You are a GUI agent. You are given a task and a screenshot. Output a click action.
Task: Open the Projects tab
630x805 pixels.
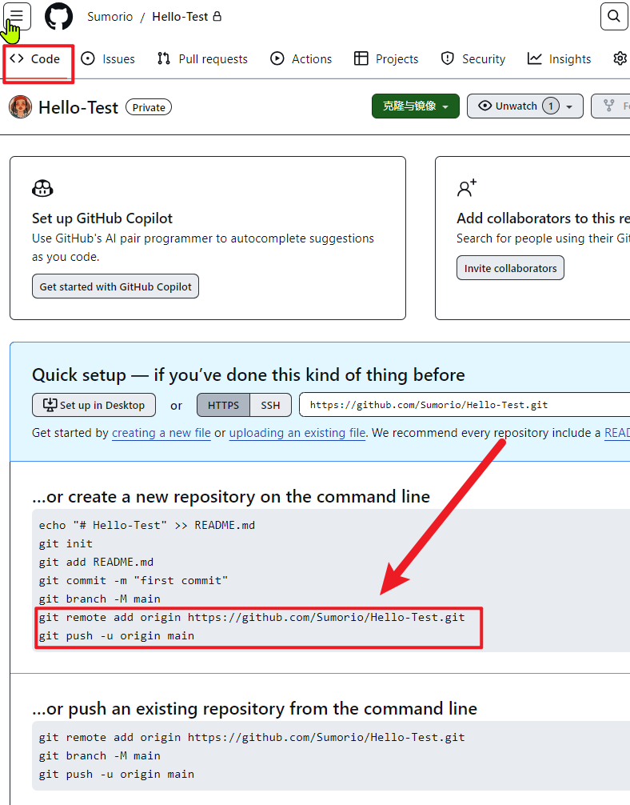(386, 59)
